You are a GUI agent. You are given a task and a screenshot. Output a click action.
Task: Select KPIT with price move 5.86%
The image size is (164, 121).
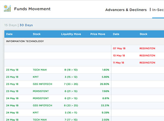pos(36,77)
